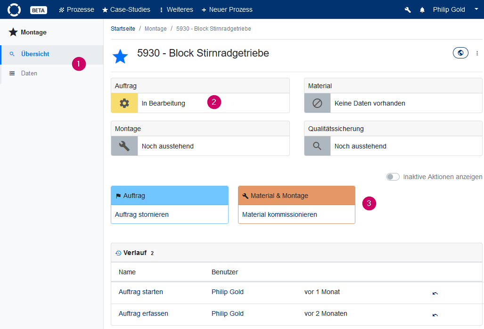The image size is (484, 329).
Task: Click the wrench icon in the Montage status card
Action: (124, 146)
